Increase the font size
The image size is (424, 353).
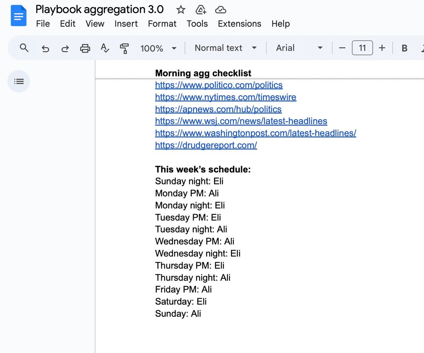(x=382, y=48)
